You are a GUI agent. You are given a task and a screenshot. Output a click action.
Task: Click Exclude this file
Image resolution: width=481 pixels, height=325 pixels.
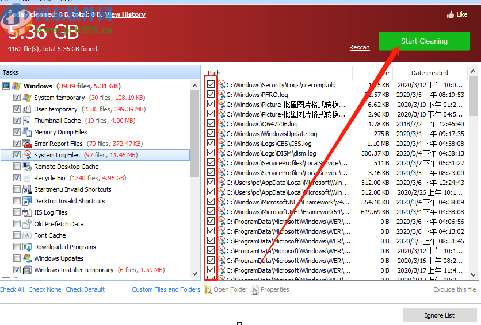click(455, 289)
